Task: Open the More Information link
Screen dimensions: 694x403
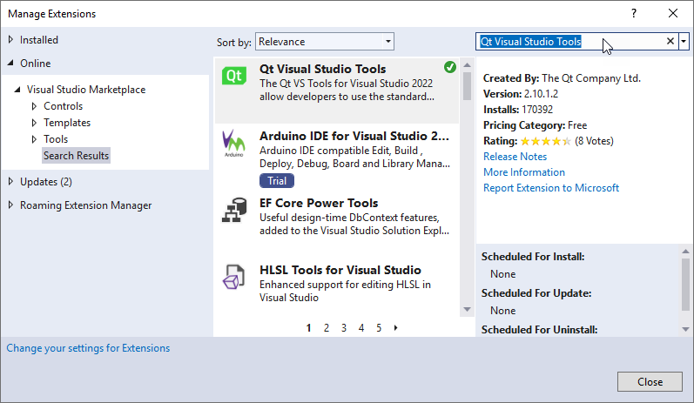Action: [x=524, y=172]
